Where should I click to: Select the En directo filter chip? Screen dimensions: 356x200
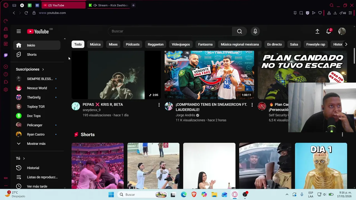point(275,44)
